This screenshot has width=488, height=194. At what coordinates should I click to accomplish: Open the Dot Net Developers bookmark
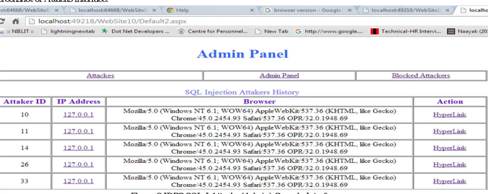click(136, 31)
